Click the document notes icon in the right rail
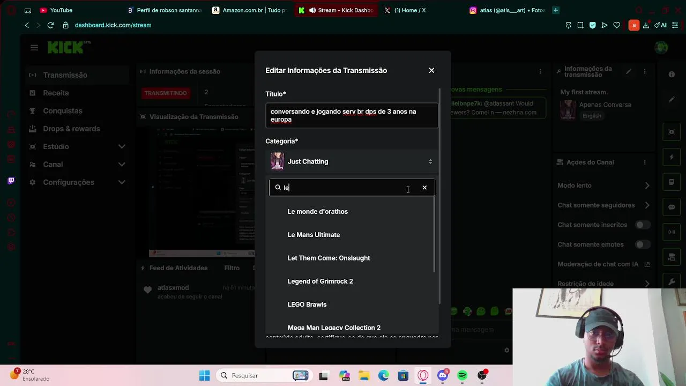 pos(672,182)
